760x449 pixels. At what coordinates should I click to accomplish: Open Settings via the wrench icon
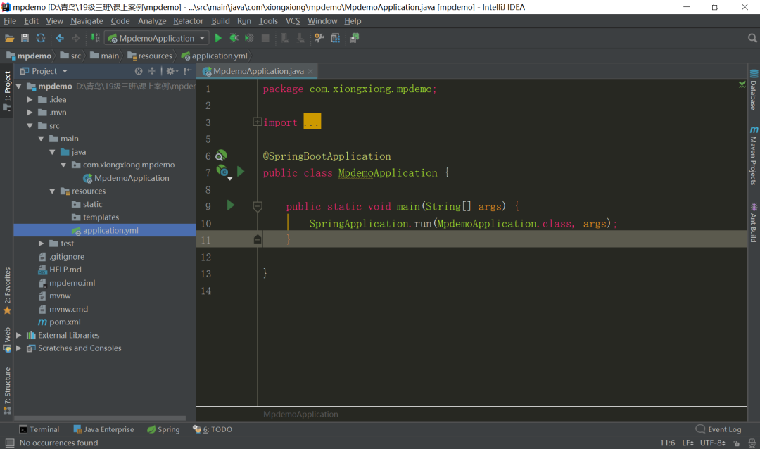(x=319, y=38)
